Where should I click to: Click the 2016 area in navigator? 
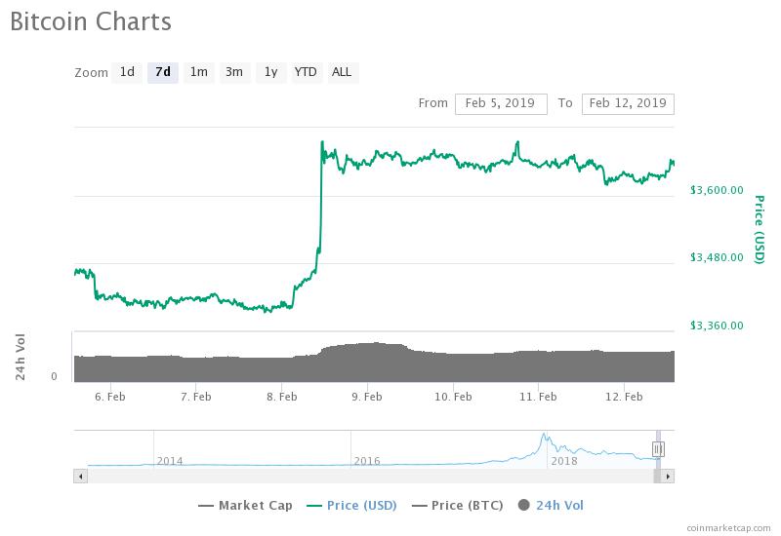pos(367,461)
